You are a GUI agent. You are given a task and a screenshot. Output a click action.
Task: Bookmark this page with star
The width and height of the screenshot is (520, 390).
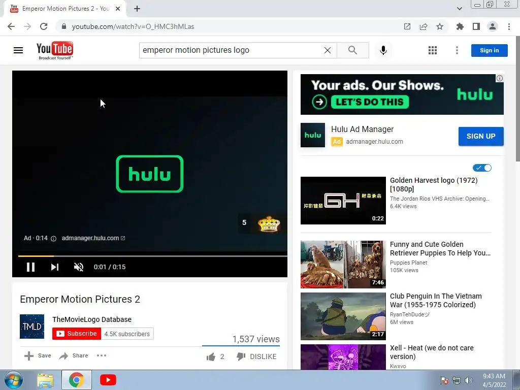click(440, 26)
